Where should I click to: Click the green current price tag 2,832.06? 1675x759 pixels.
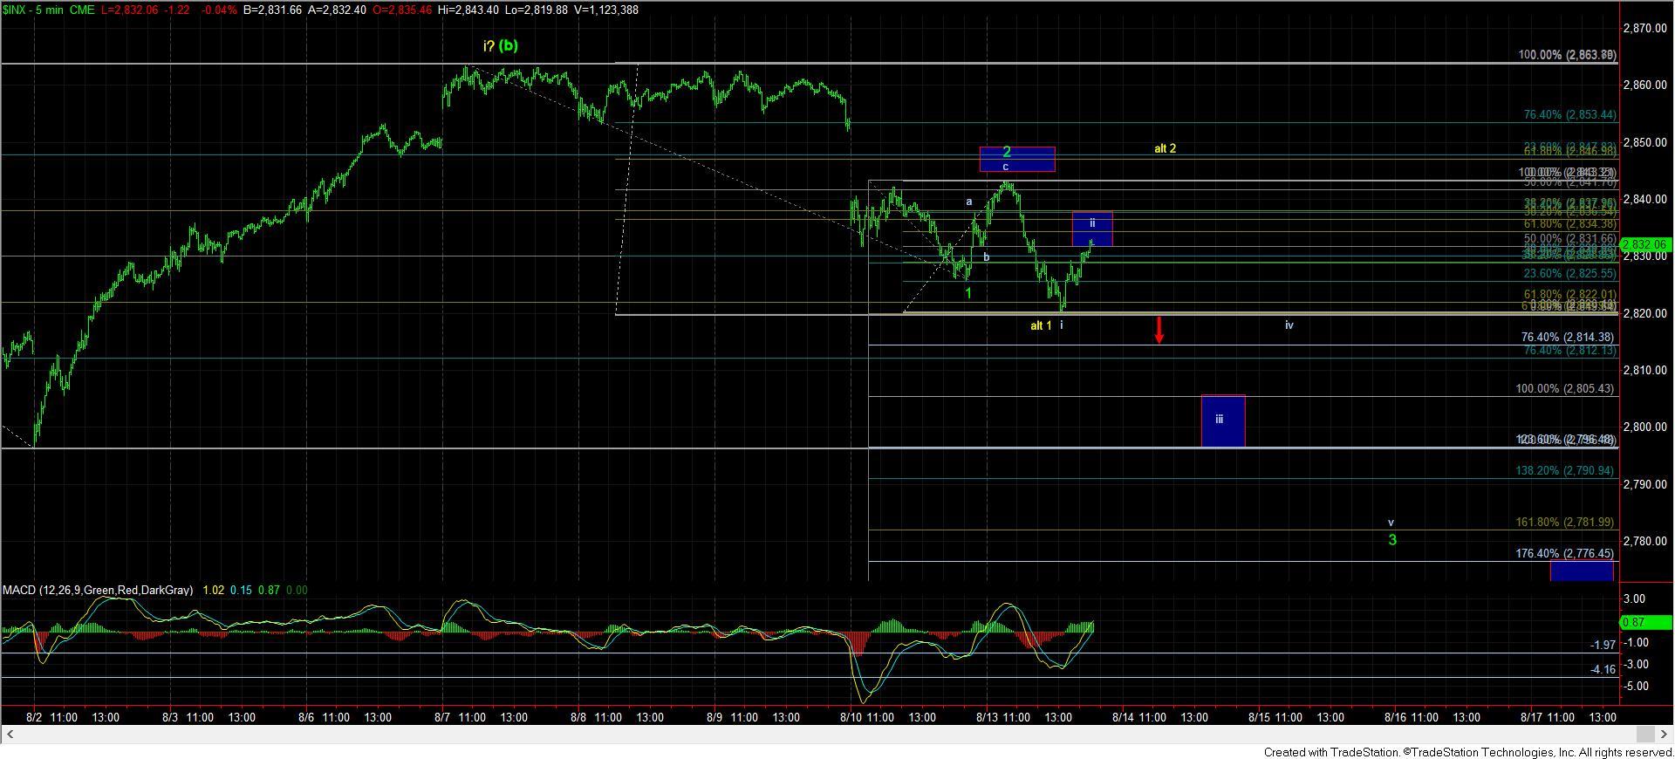click(1645, 244)
